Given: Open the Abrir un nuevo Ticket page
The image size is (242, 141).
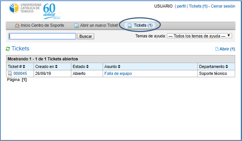Looking at the screenshot, I should tap(99, 25).
